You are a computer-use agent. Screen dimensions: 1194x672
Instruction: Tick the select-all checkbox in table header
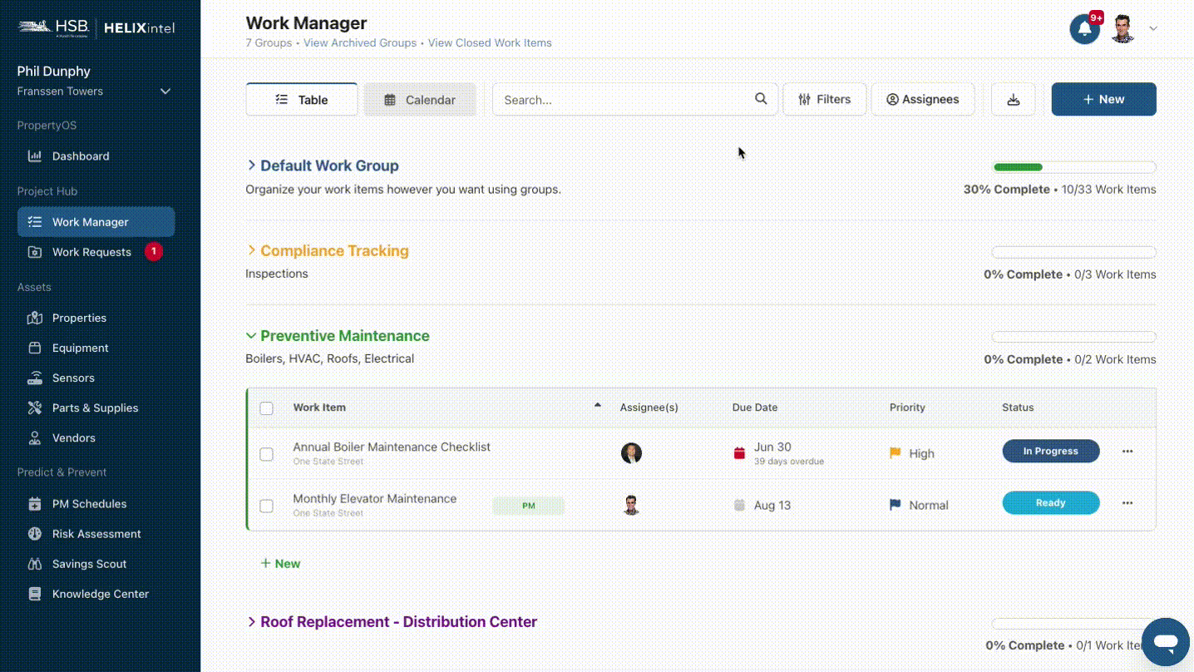tap(266, 408)
